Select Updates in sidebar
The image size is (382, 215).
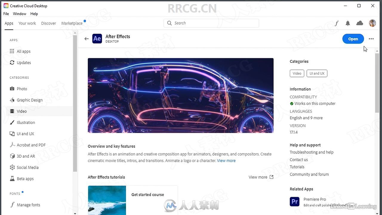pyautogui.click(x=24, y=63)
